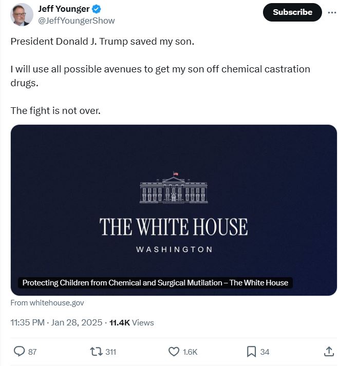This screenshot has height=366, width=339.
Task: Click the @JeffYoungerShow handle
Action: (77, 21)
